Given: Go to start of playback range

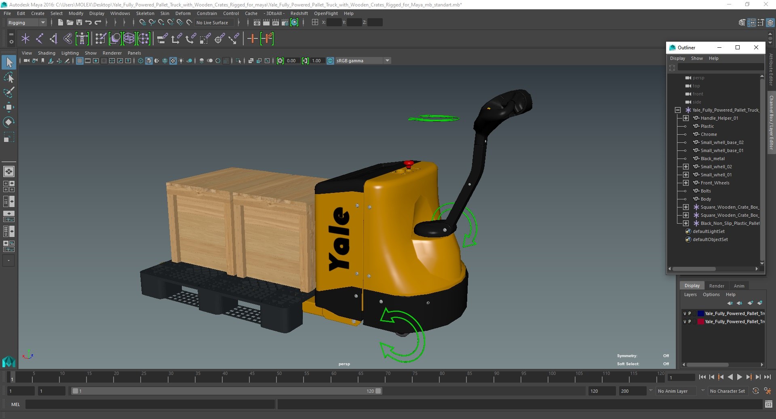Looking at the screenshot, I should coord(702,377).
